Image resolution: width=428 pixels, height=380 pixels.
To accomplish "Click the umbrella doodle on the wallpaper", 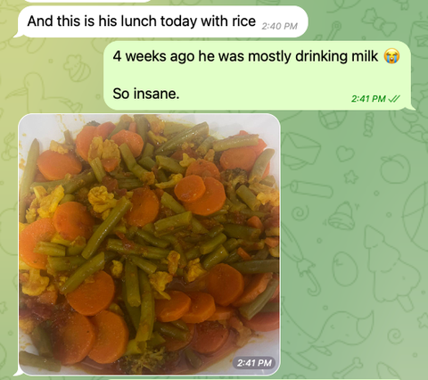I will coord(303,261).
